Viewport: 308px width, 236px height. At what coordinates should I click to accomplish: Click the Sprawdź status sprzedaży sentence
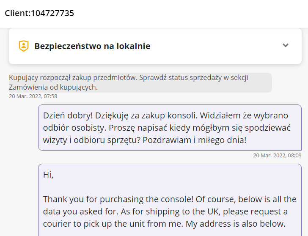tap(194, 77)
